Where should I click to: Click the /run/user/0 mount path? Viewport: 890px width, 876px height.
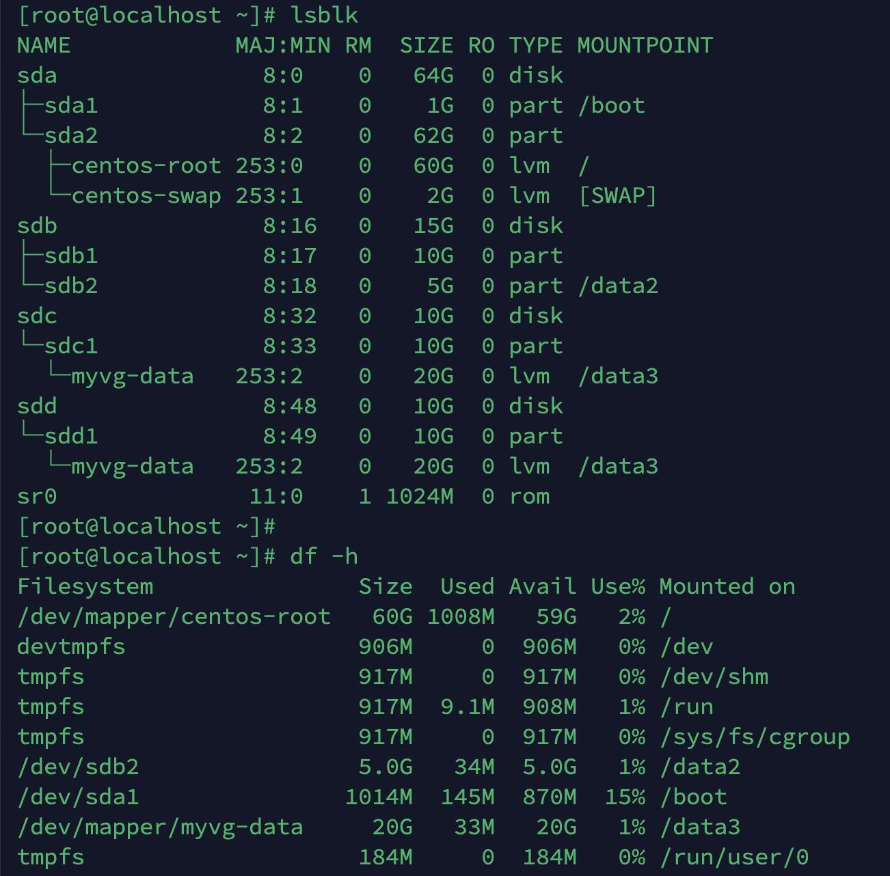[733, 857]
